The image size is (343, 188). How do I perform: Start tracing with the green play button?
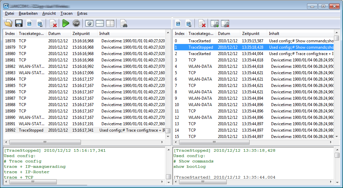[66, 23]
